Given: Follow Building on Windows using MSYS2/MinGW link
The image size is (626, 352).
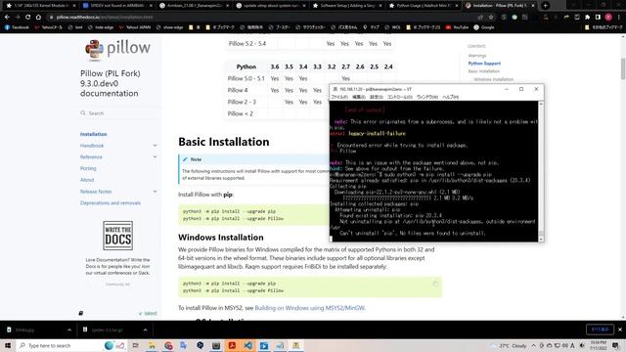Looking at the screenshot, I should click(310, 308).
